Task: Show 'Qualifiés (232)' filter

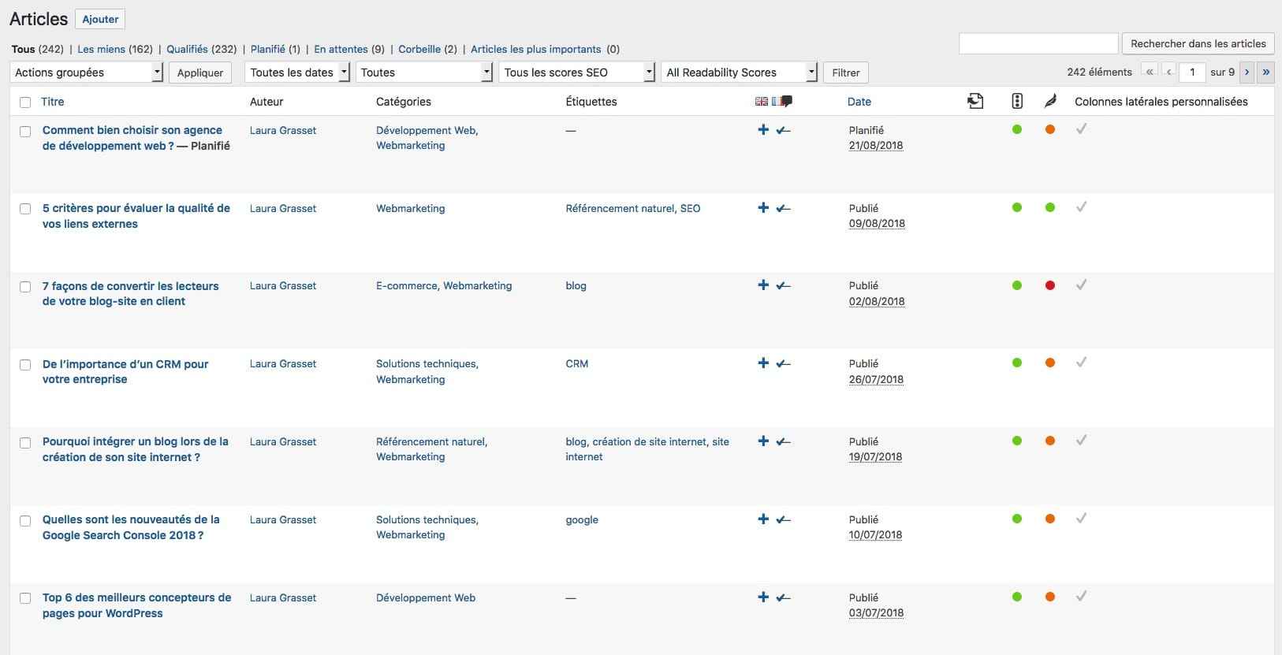Action: pyautogui.click(x=201, y=49)
